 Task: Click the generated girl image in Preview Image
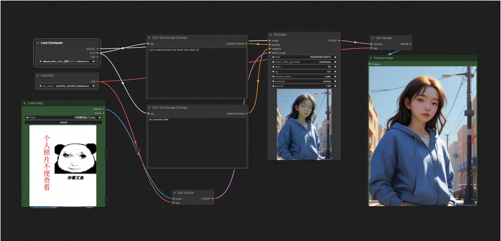[x=422, y=136]
